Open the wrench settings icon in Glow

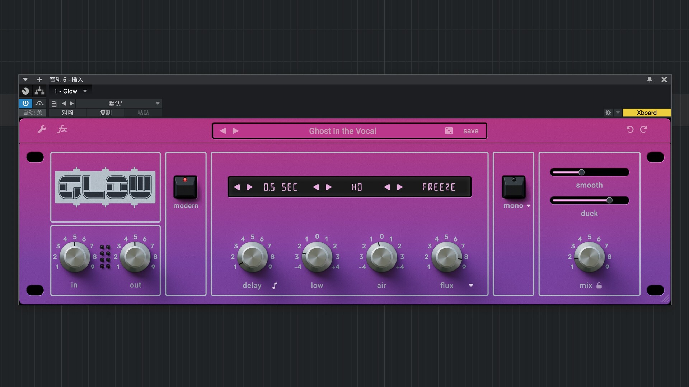(42, 129)
